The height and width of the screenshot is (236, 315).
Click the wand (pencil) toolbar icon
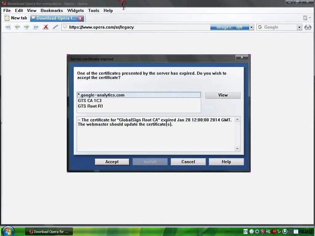click(55, 27)
